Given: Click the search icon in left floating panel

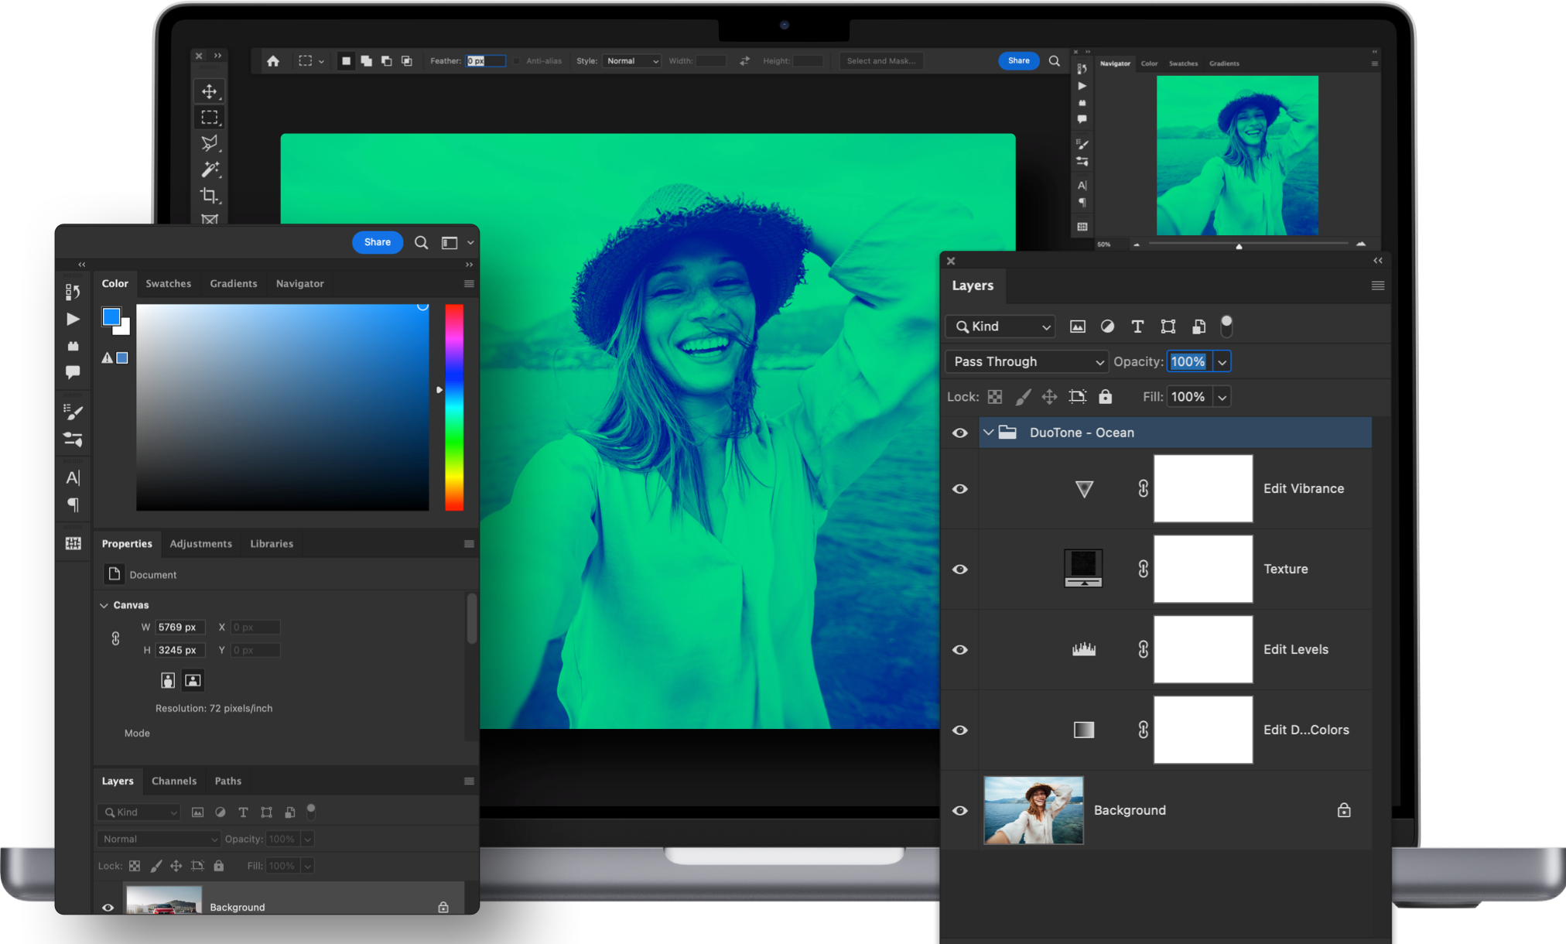Looking at the screenshot, I should click(421, 243).
